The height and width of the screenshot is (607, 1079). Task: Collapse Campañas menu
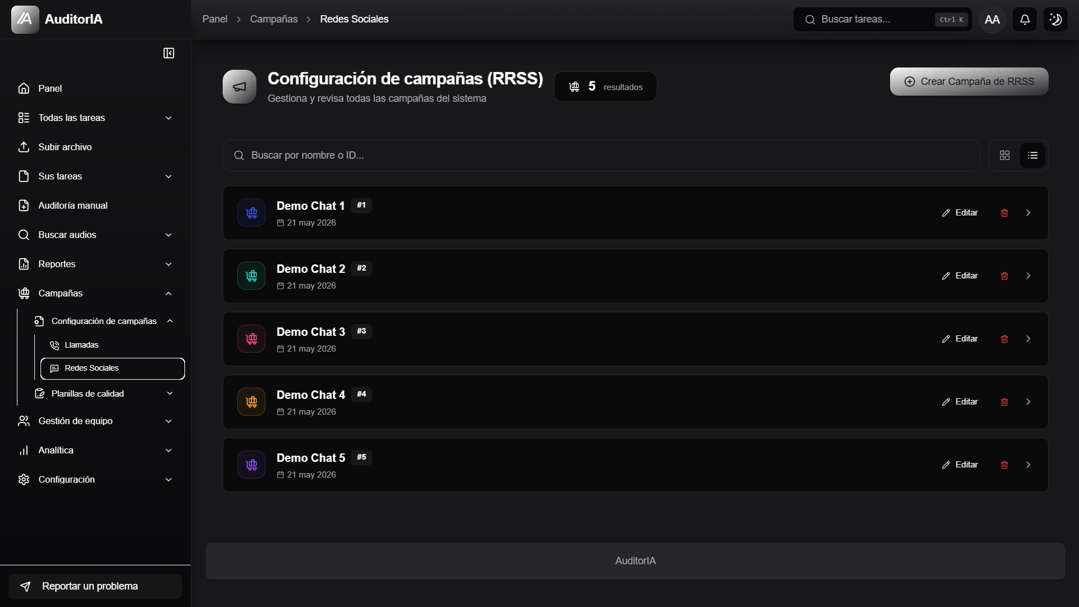95,293
